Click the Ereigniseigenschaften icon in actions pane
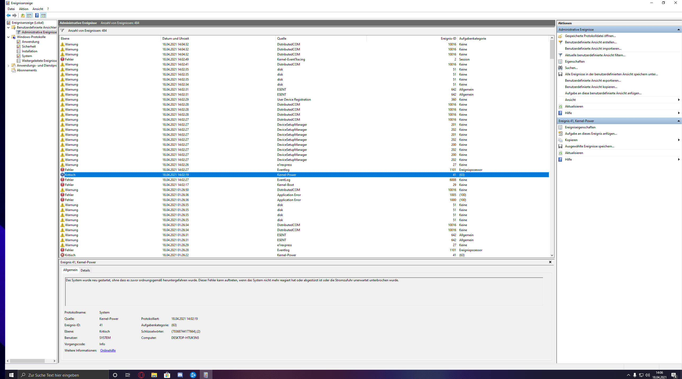This screenshot has height=379, width=682. [560, 127]
